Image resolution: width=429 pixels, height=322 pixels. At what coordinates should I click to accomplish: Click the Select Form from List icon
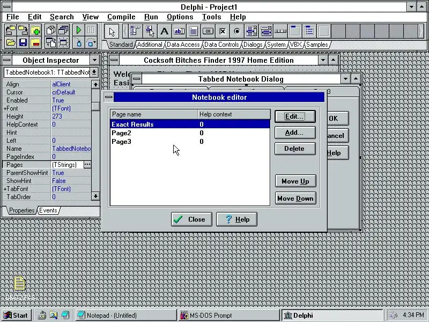(x=63, y=30)
